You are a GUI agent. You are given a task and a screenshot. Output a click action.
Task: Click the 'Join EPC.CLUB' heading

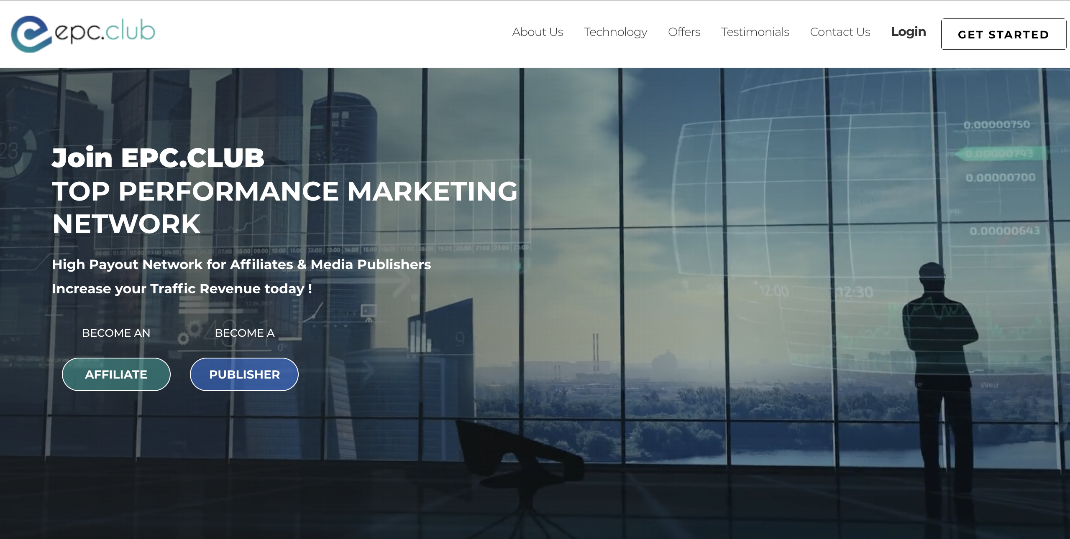pyautogui.click(x=158, y=158)
